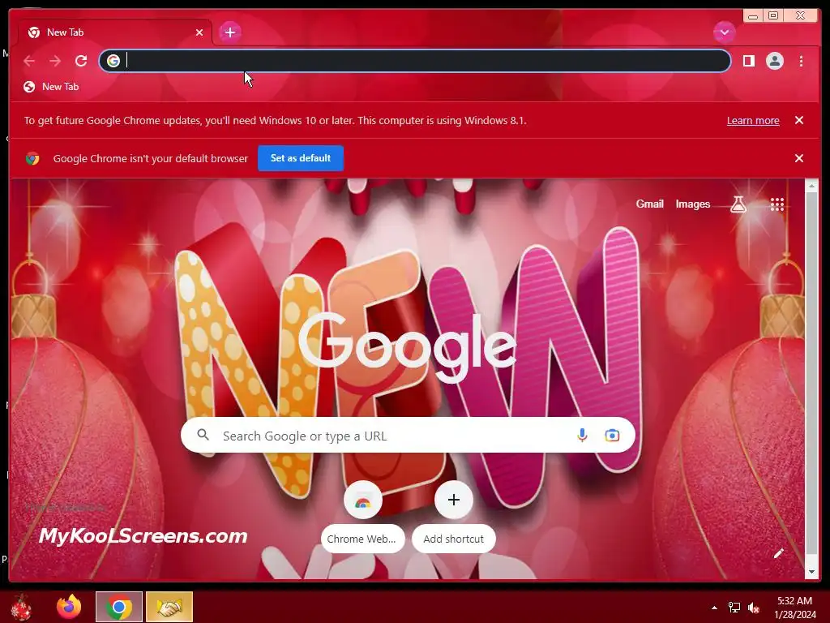
Task: Click the page scrollbar down arrow
Action: (x=811, y=572)
